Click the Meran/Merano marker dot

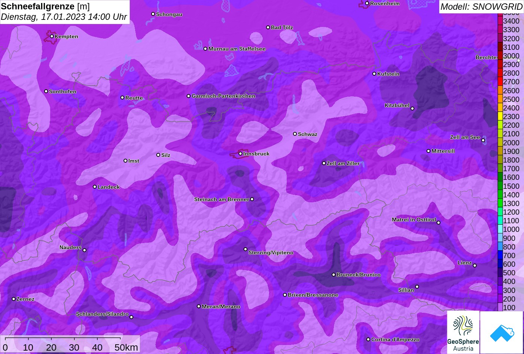[199, 306]
